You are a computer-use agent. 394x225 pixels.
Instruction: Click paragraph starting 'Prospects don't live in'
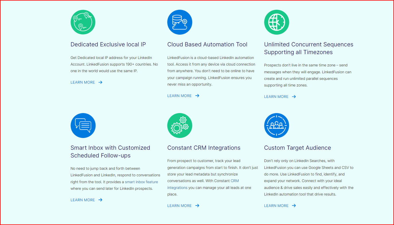308,75
